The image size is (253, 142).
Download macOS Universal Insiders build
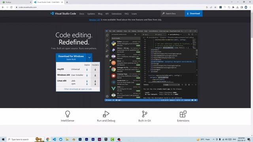click(x=95, y=69)
